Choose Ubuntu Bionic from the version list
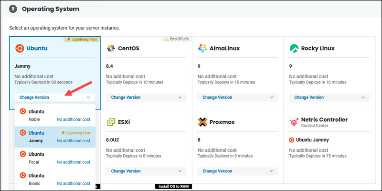382x191 pixels. pyautogui.click(x=55, y=180)
